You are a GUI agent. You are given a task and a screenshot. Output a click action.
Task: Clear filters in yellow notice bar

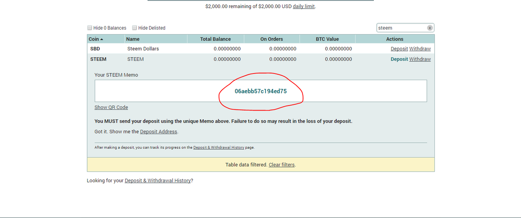pyautogui.click(x=282, y=165)
